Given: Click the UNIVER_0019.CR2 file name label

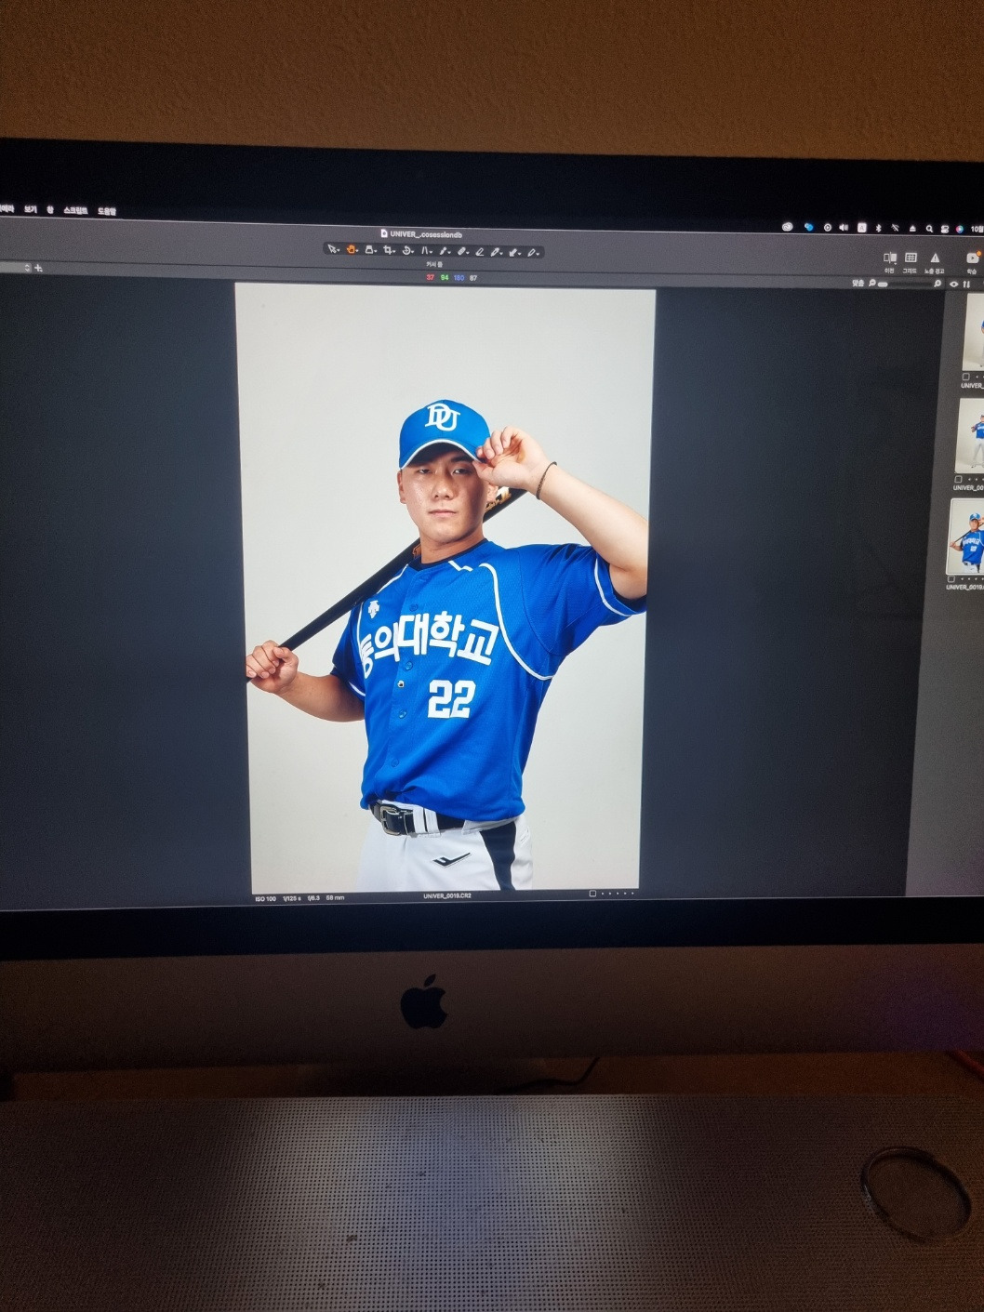Looking at the screenshot, I should pyautogui.click(x=447, y=895).
